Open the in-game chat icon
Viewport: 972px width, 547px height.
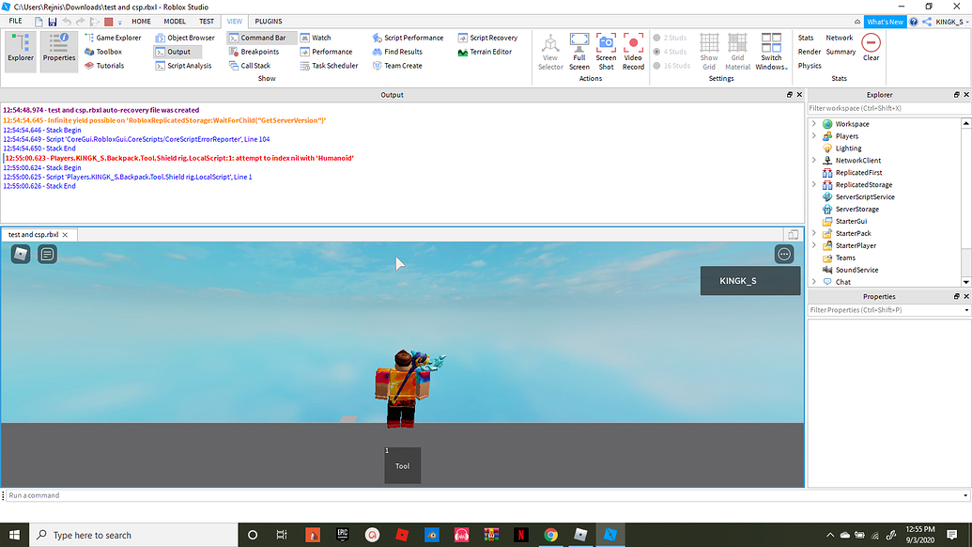(47, 254)
